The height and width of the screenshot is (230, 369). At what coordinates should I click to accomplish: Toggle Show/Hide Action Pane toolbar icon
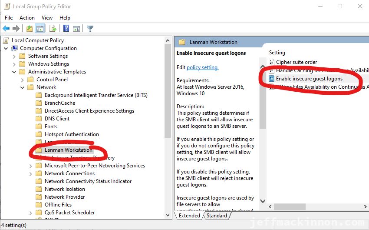(x=76, y=29)
